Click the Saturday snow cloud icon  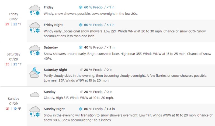[35, 50]
